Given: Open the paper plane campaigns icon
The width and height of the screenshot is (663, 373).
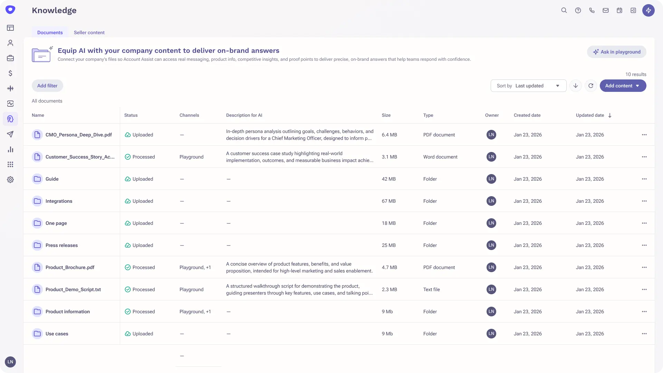Looking at the screenshot, I should pyautogui.click(x=10, y=134).
